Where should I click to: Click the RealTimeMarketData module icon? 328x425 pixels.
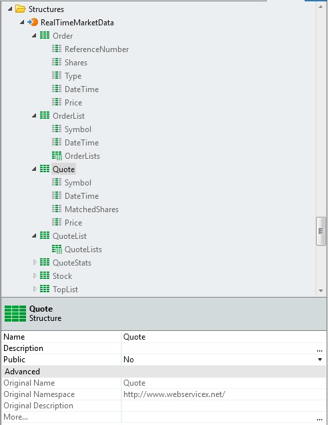point(33,22)
